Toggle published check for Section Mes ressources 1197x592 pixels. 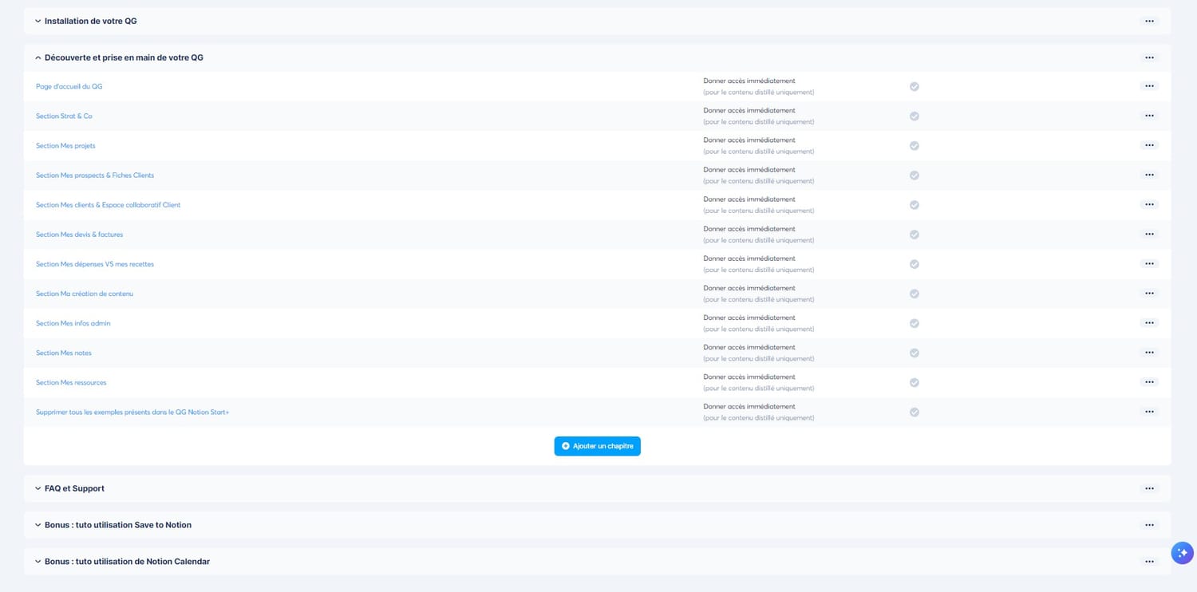click(915, 382)
